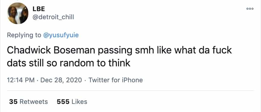Screen dimensions: 261x112
Task: Click the 'dats still so random' line
Action: [x=68, y=63]
